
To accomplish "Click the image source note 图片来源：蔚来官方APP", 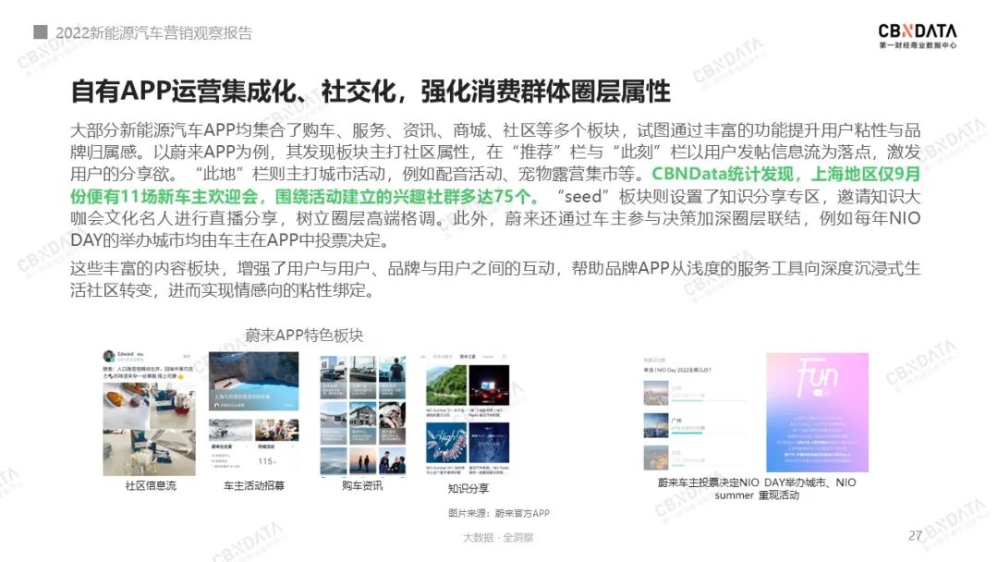I will click(x=498, y=513).
